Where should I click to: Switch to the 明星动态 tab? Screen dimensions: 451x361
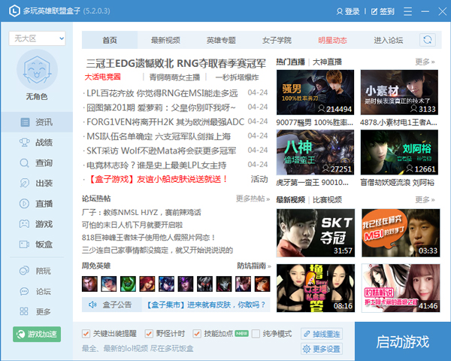tap(332, 40)
